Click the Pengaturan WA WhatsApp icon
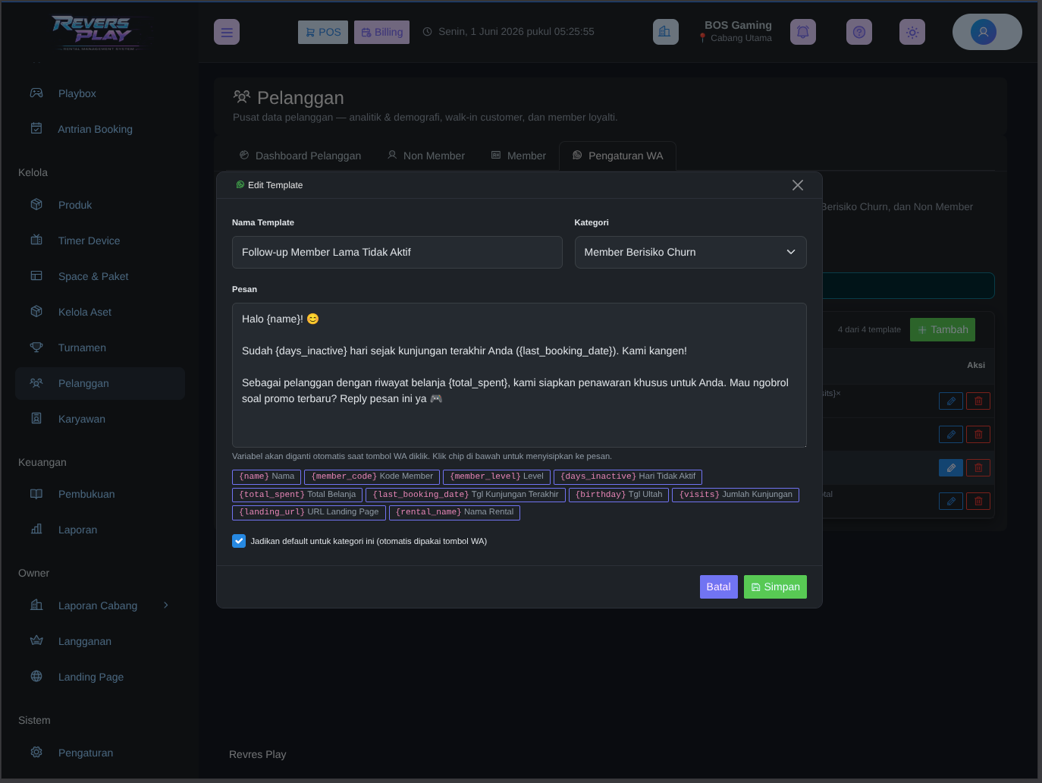 coord(577,155)
